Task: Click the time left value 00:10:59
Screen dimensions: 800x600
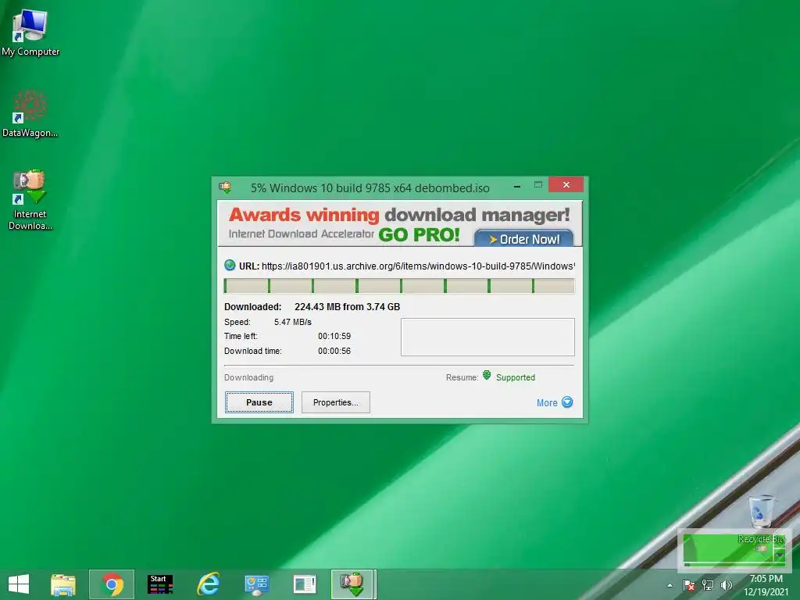Action: [x=334, y=336]
